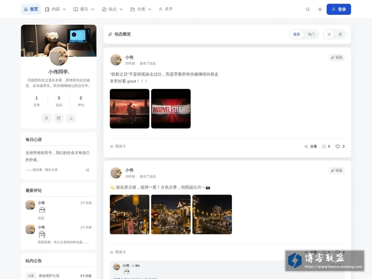Open the first 南岳里古镇 lantern photo
This screenshot has width=372, height=279.
tap(130, 214)
